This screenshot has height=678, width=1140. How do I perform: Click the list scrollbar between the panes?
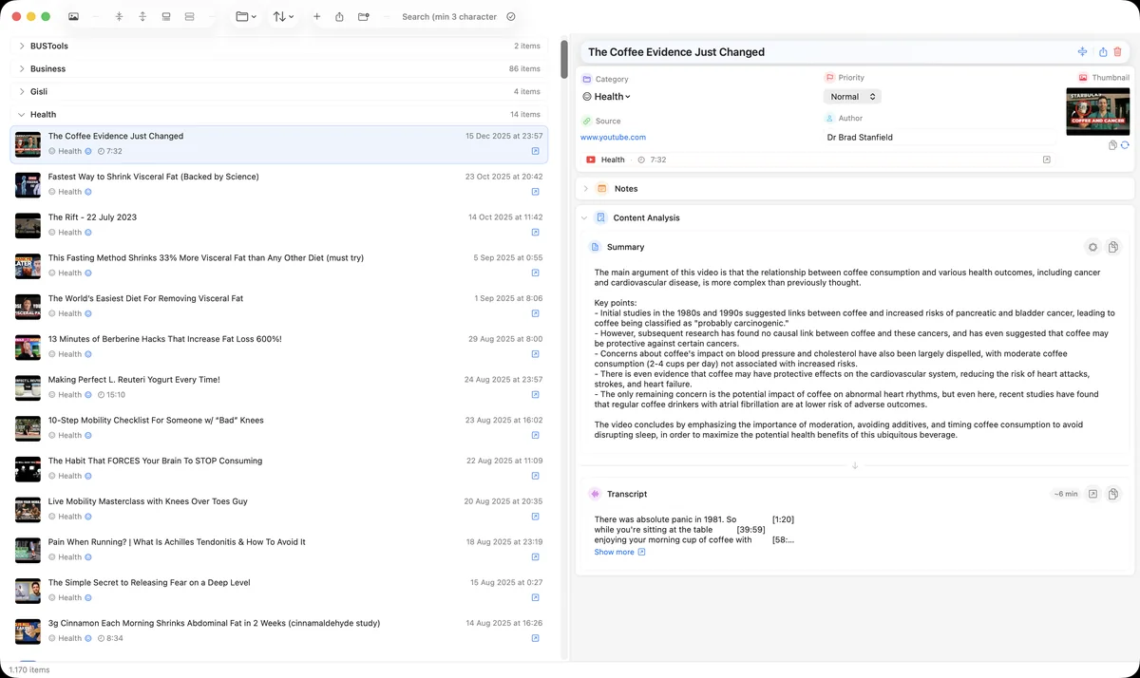[564, 59]
